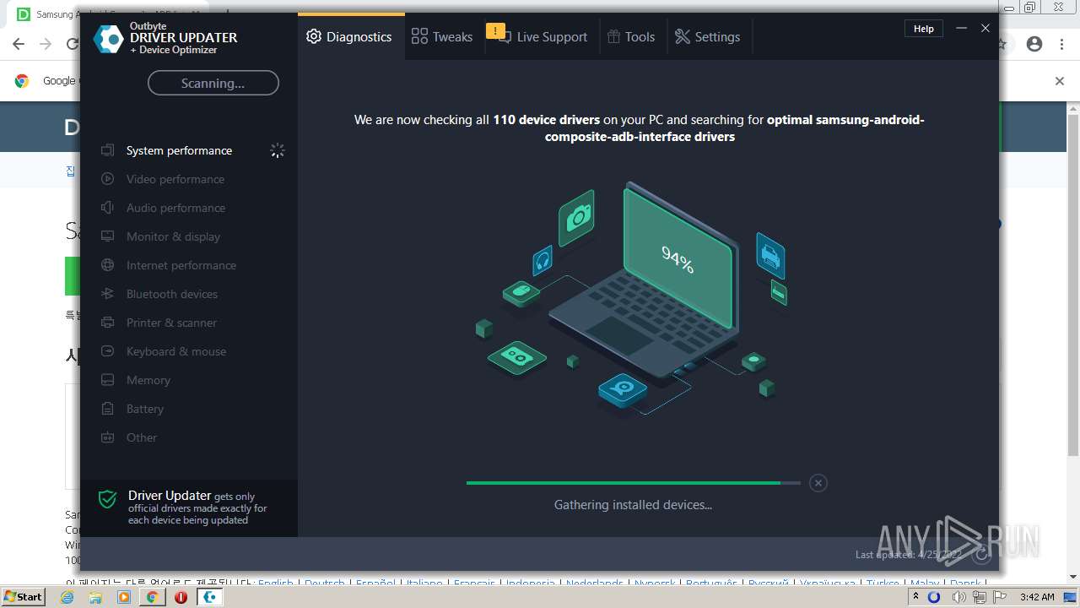The width and height of the screenshot is (1080, 608).
Task: Switch to the Tweaks tab
Action: (x=442, y=36)
